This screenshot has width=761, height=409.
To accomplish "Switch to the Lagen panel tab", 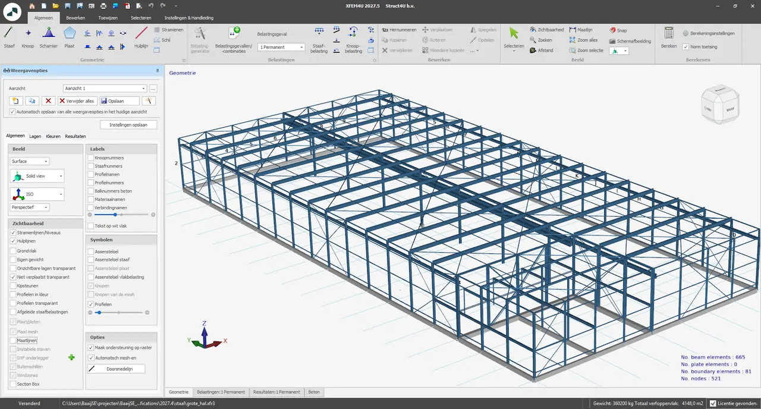I will (x=35, y=136).
